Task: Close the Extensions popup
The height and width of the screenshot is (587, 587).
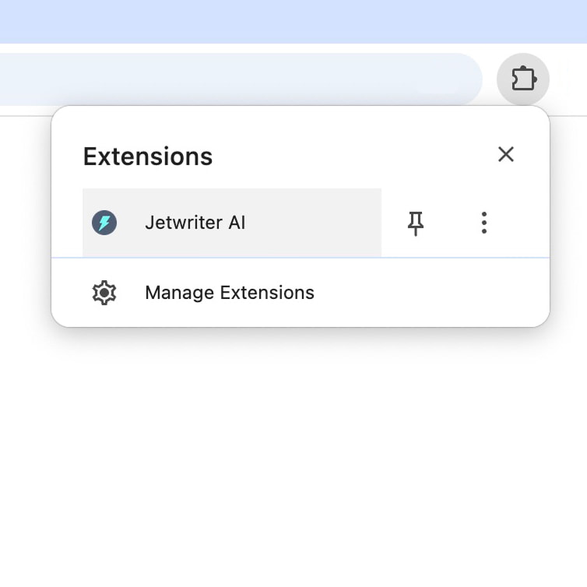Action: tap(506, 154)
